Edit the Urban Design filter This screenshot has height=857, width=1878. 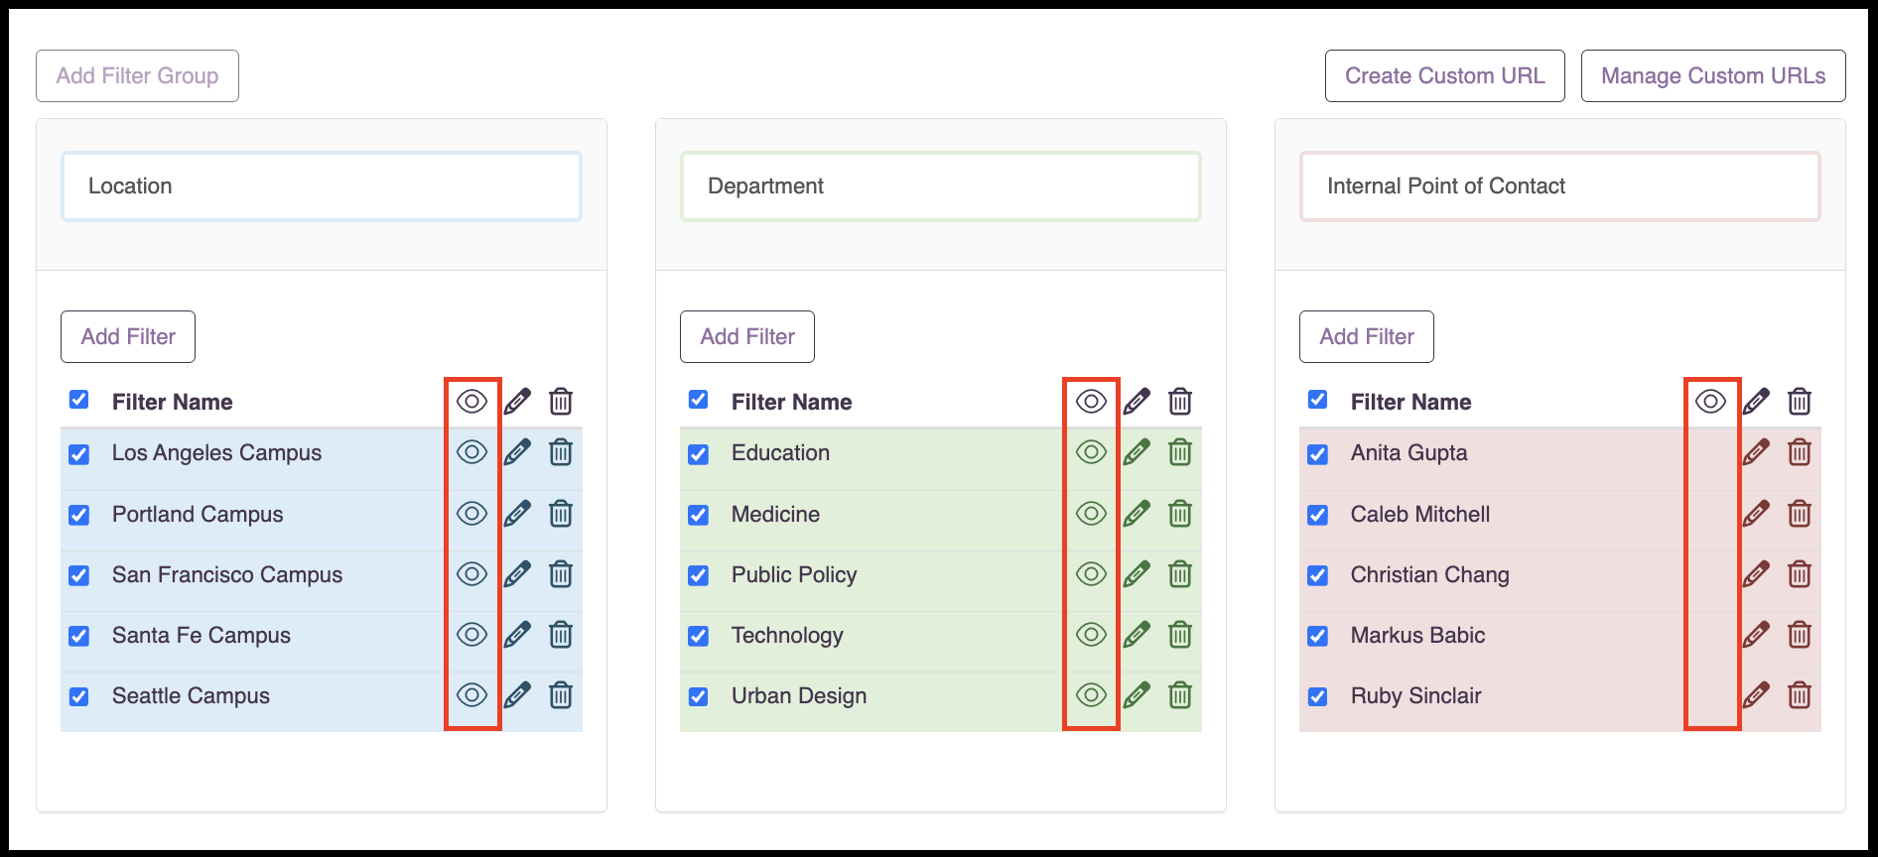click(1137, 695)
